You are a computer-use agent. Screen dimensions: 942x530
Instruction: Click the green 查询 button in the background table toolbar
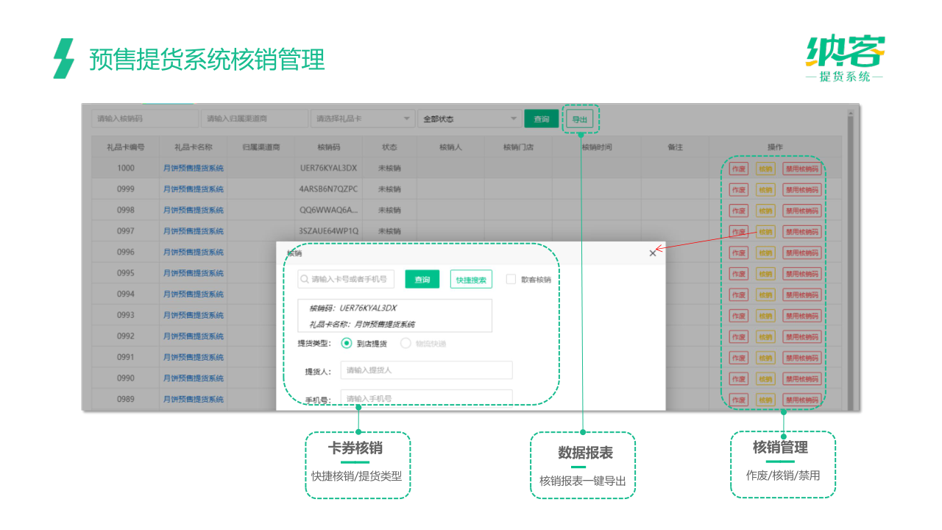[542, 119]
